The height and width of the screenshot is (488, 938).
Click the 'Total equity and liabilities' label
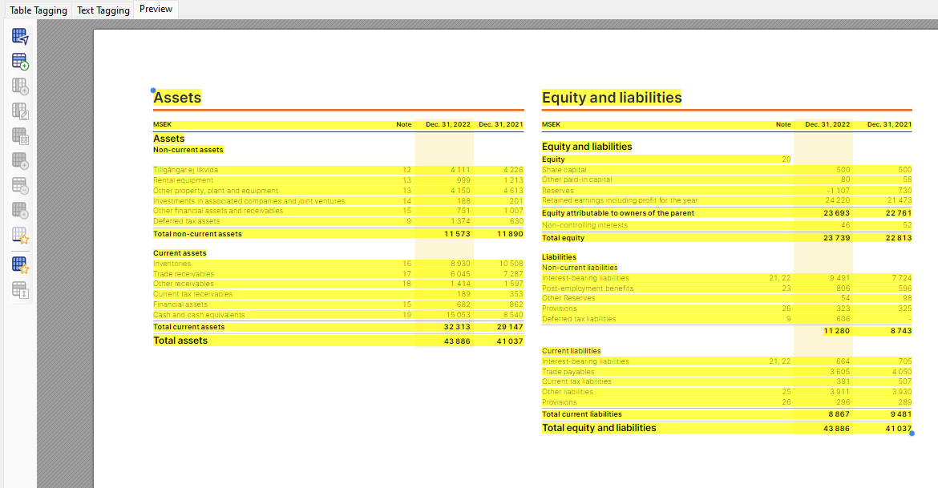599,428
